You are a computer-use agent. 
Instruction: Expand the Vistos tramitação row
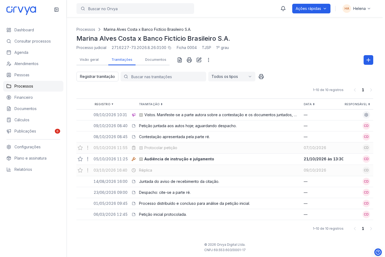tap(141, 115)
